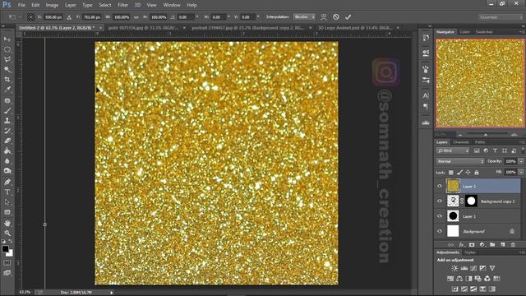Select the Zoom tool
The image size is (526, 296).
tap(7, 233)
